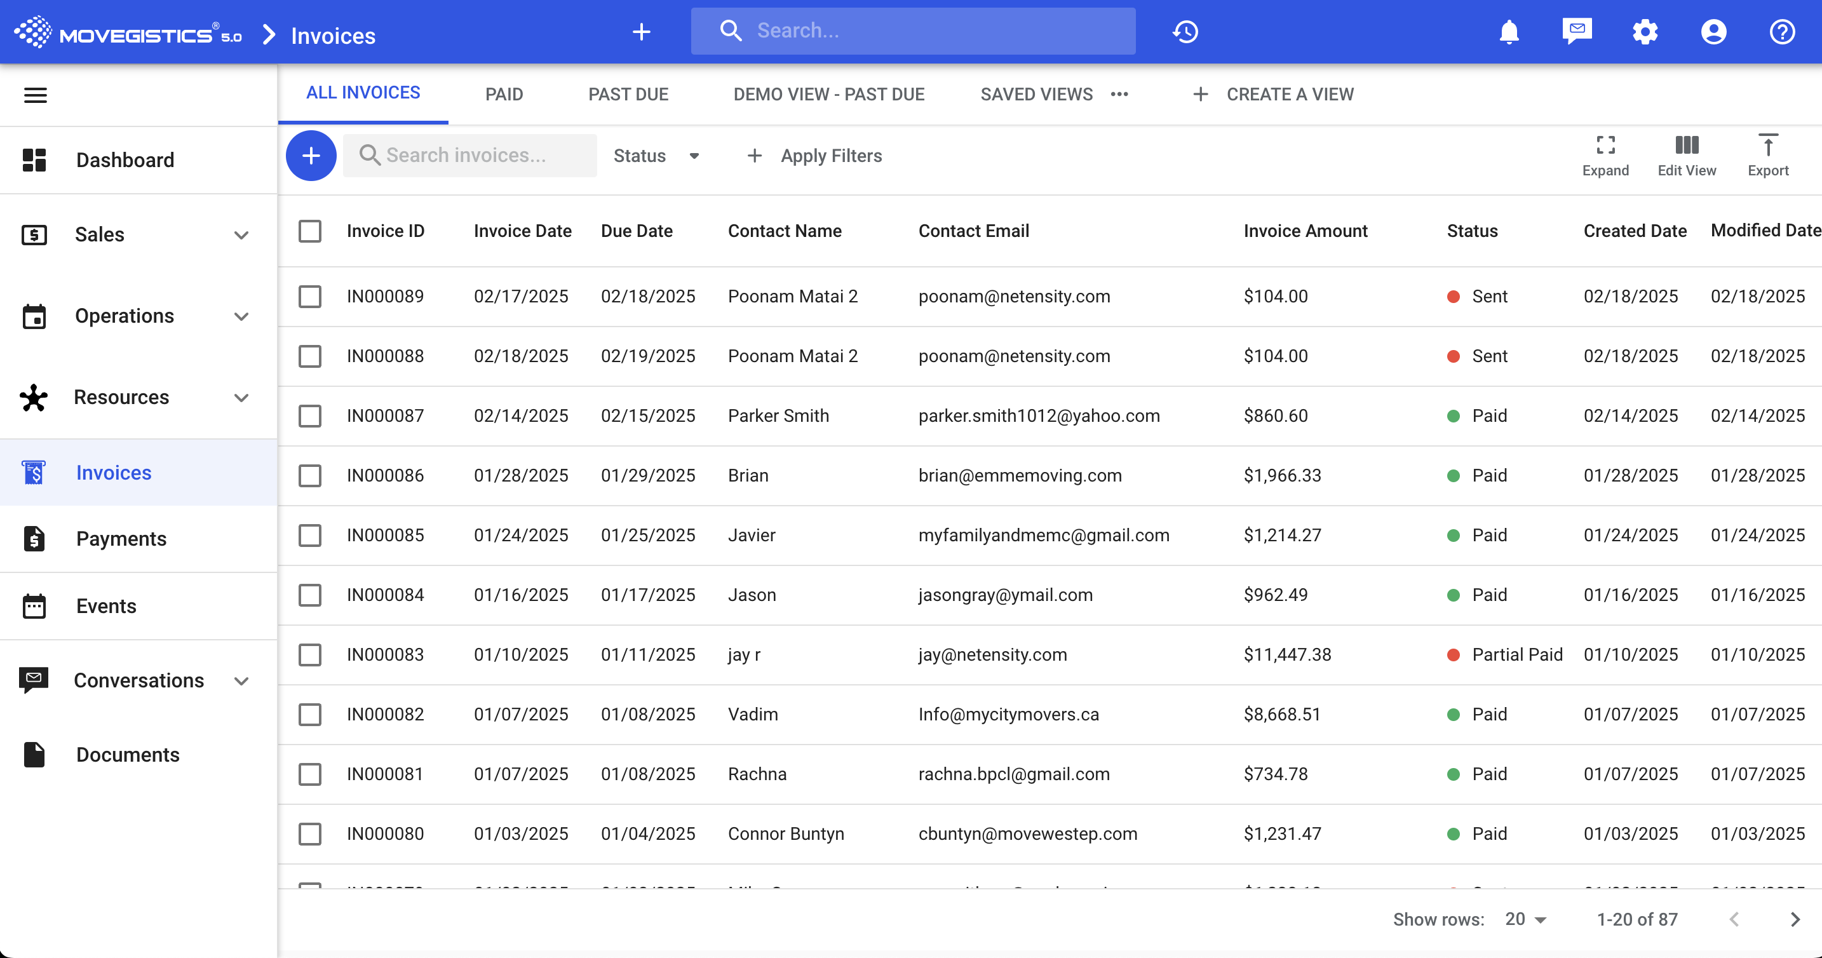
Task: Open notifications bell icon
Action: [1509, 32]
